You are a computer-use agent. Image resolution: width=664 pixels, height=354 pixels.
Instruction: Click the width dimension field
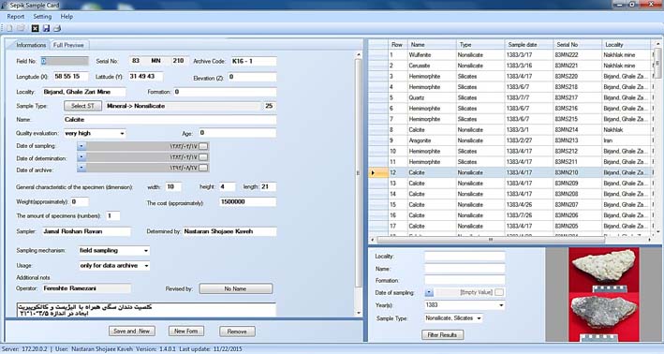173,186
